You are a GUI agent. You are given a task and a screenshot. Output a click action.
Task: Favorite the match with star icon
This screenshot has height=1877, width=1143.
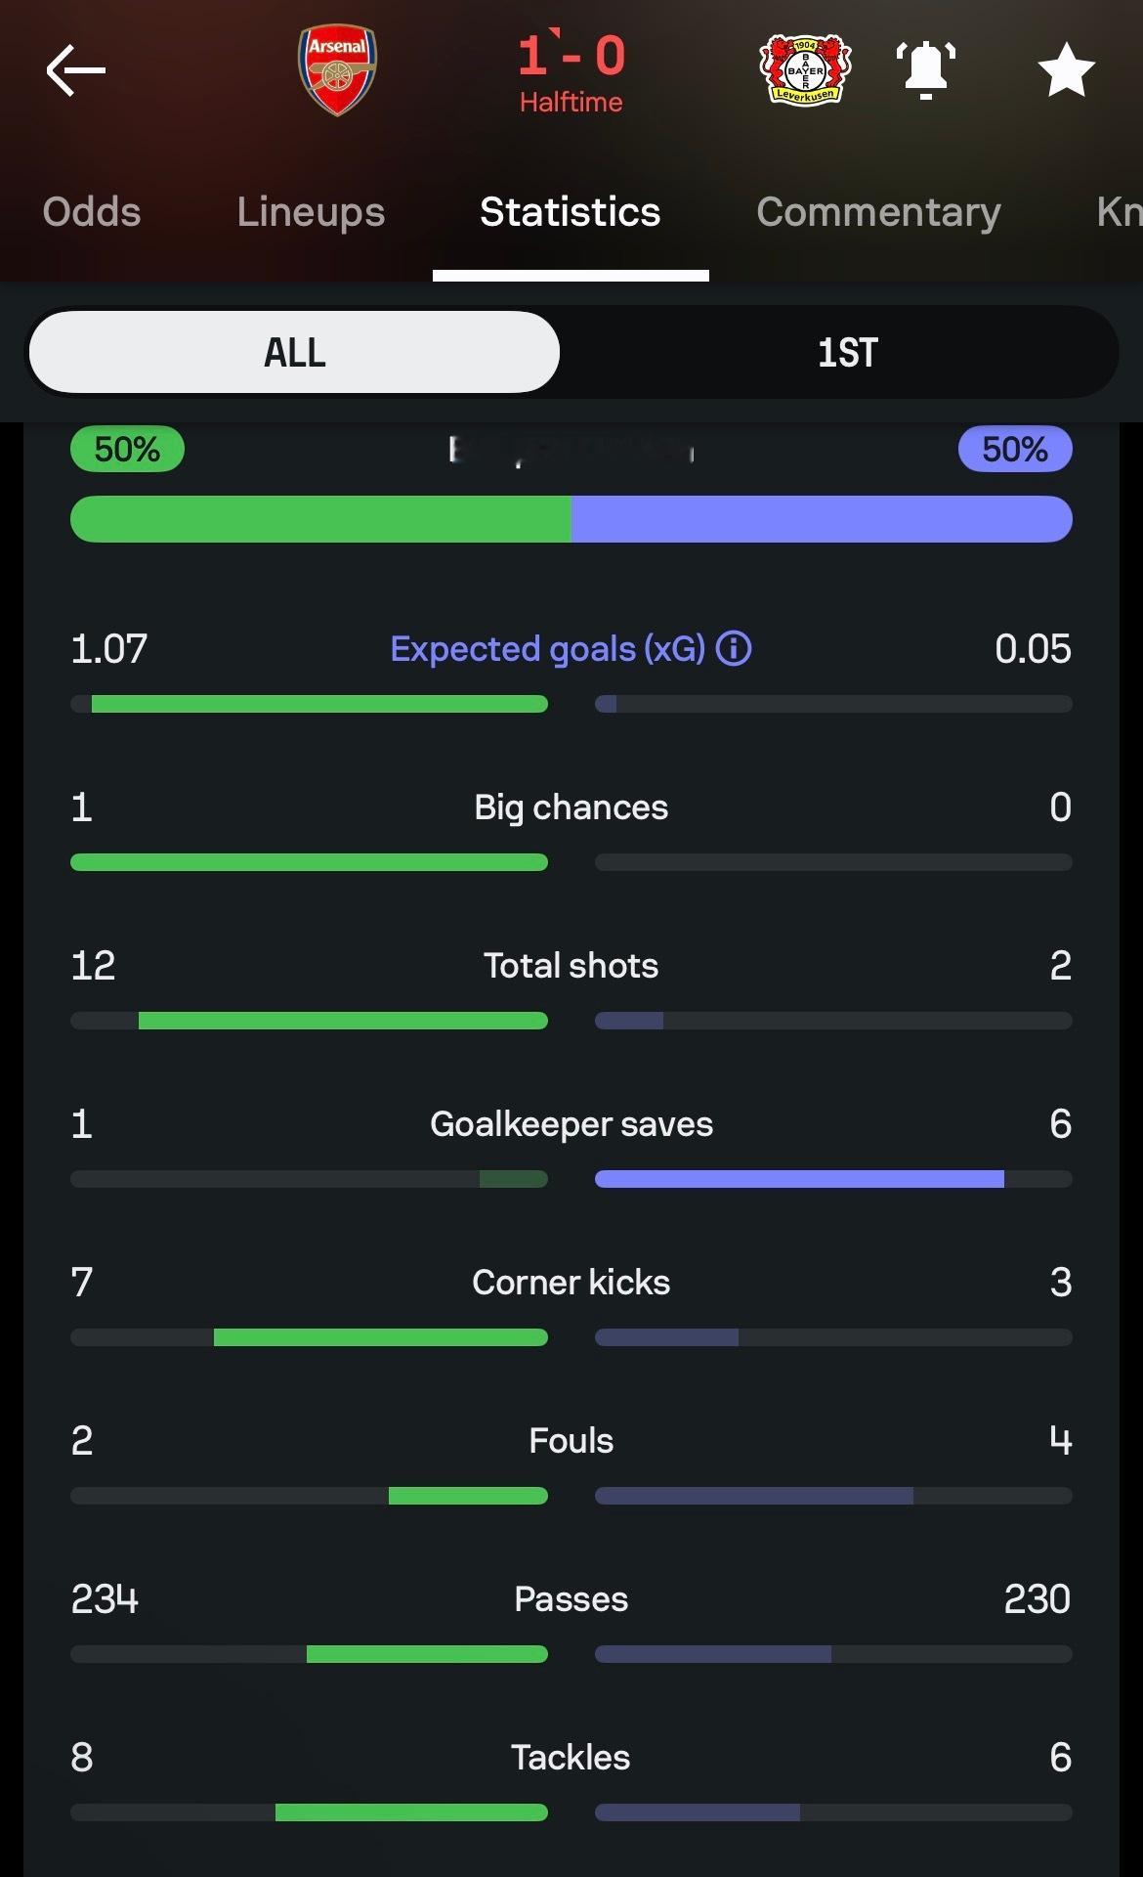[1065, 70]
